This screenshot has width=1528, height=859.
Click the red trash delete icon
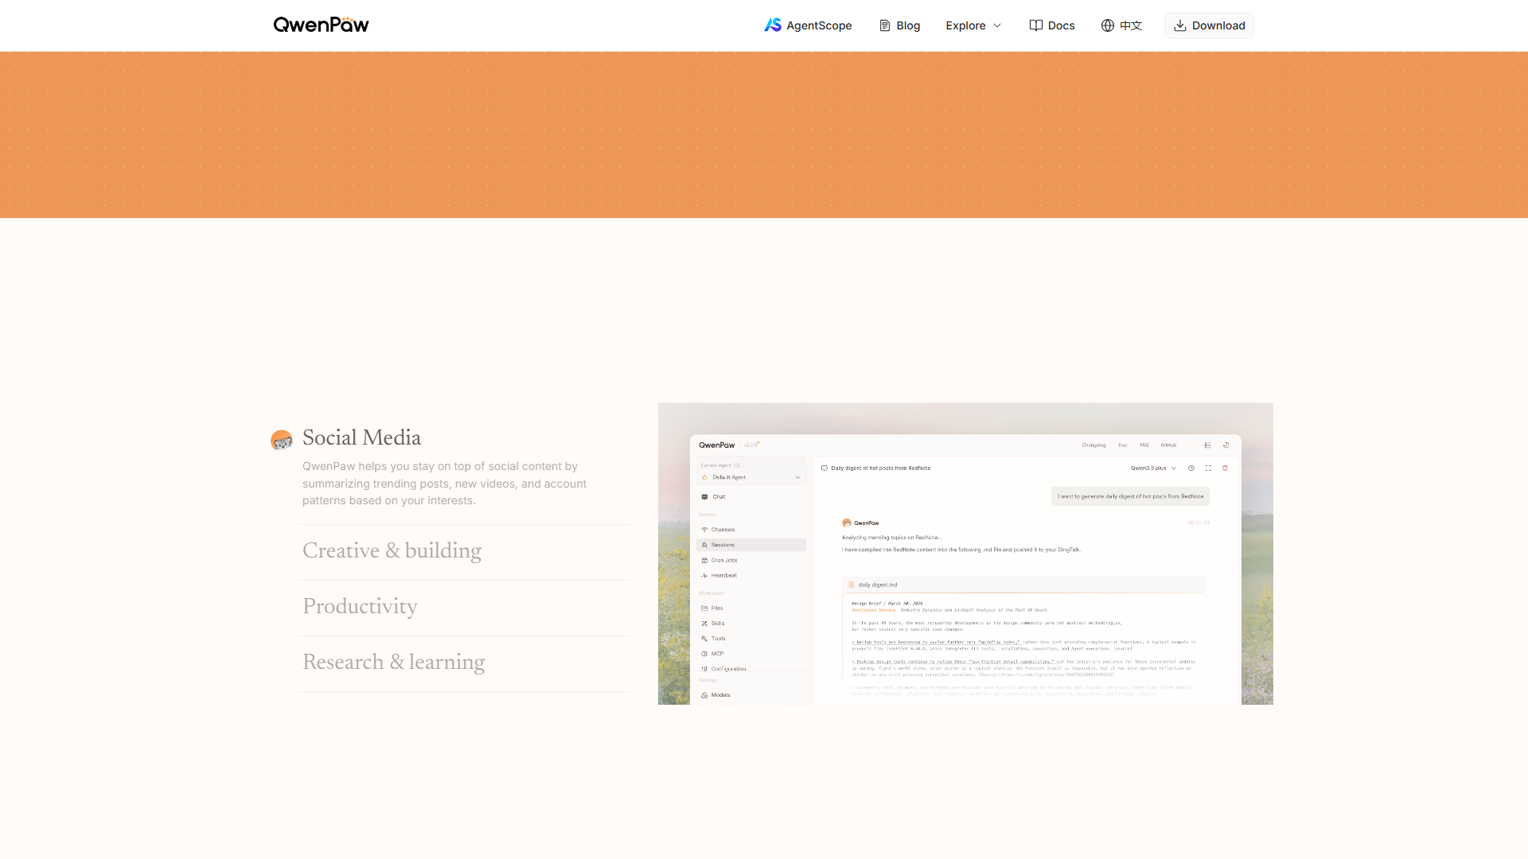click(x=1225, y=468)
